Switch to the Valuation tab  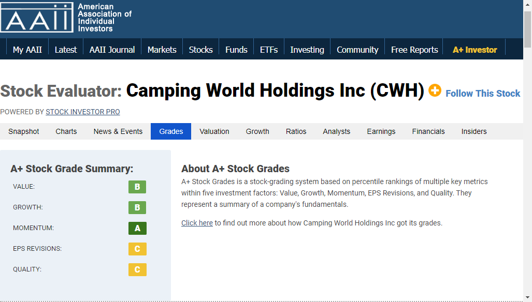point(214,131)
